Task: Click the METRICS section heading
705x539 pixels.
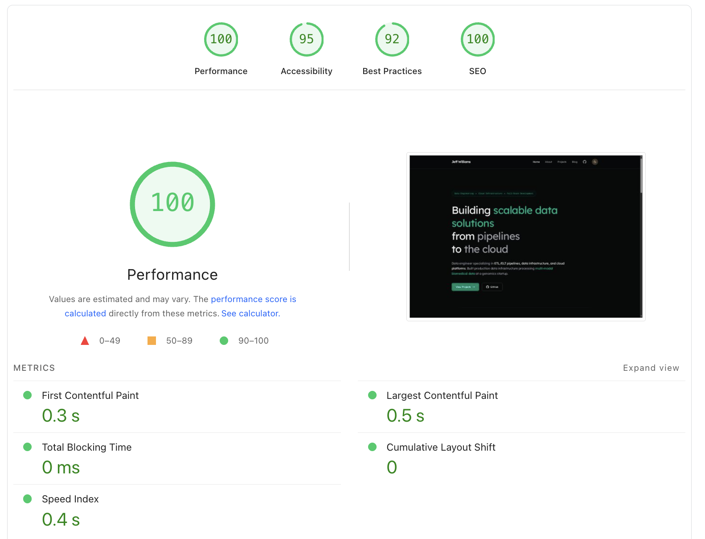Action: tap(34, 368)
